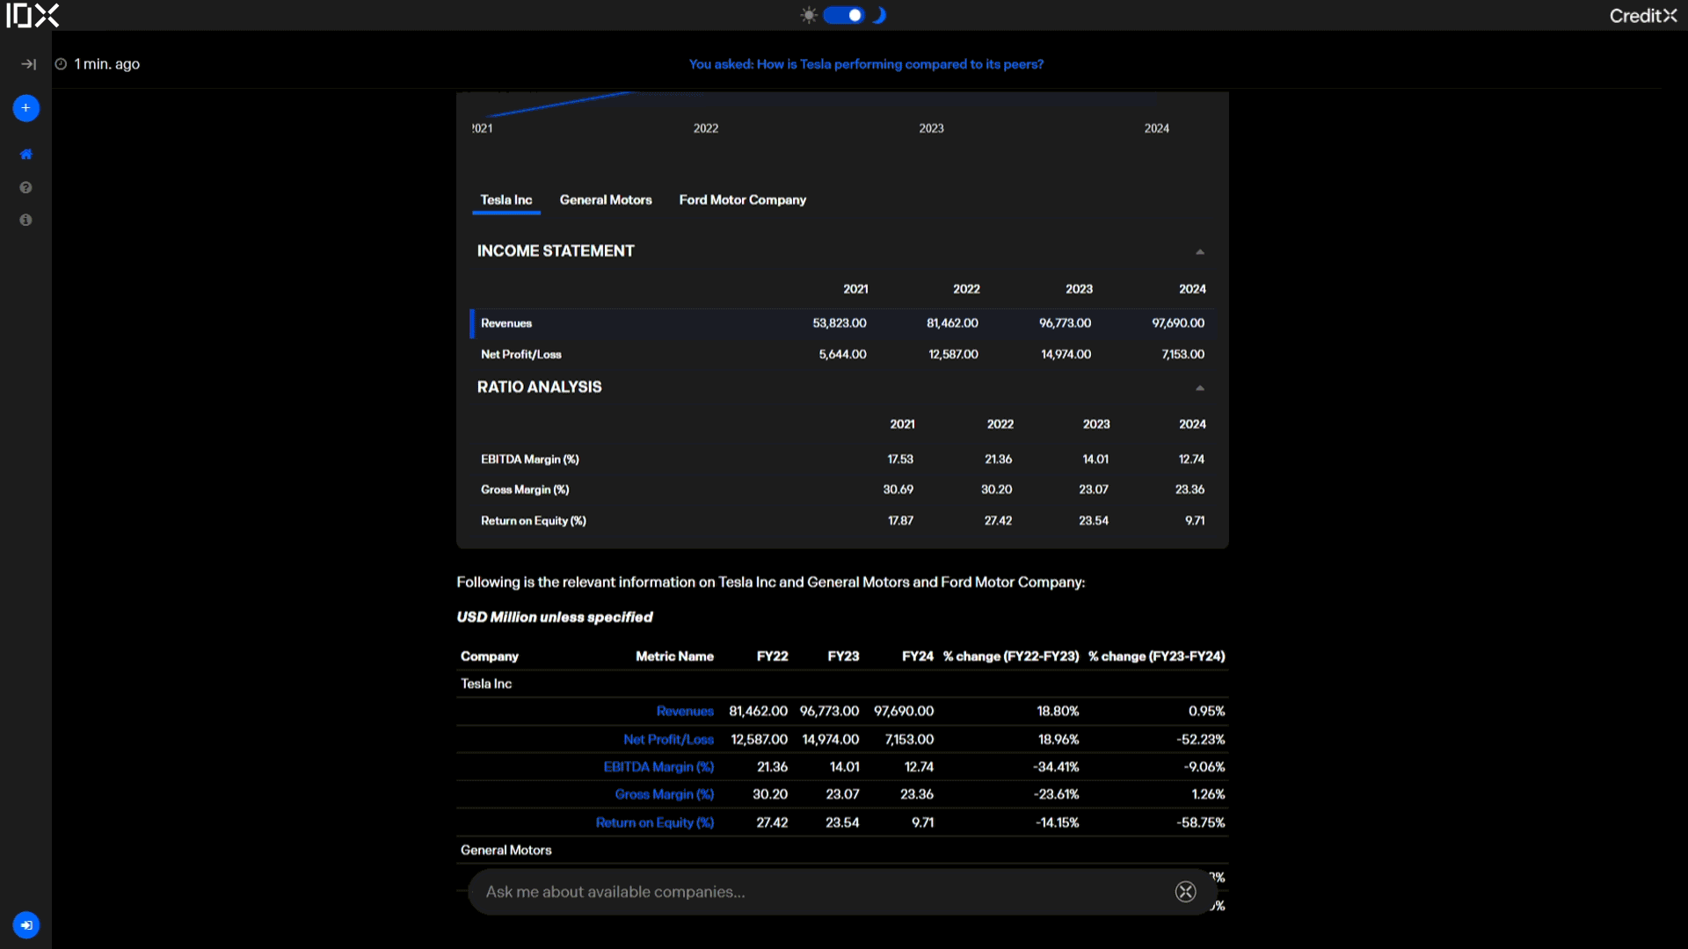Screen dimensions: 1688x949
Task: Click the sun icon for light mode
Action: pos(809,15)
